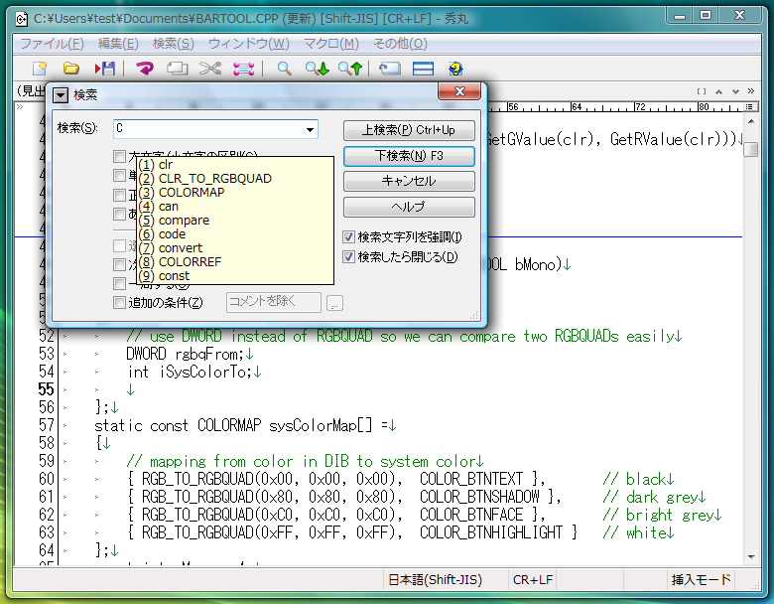This screenshot has width=774, height=604.
Task: Toggle 検索したら閉じる checkbox
Action: tap(349, 257)
